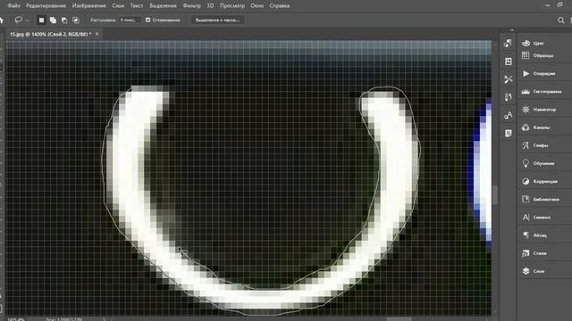Click the Растушевка (Feather) value field

tap(129, 20)
